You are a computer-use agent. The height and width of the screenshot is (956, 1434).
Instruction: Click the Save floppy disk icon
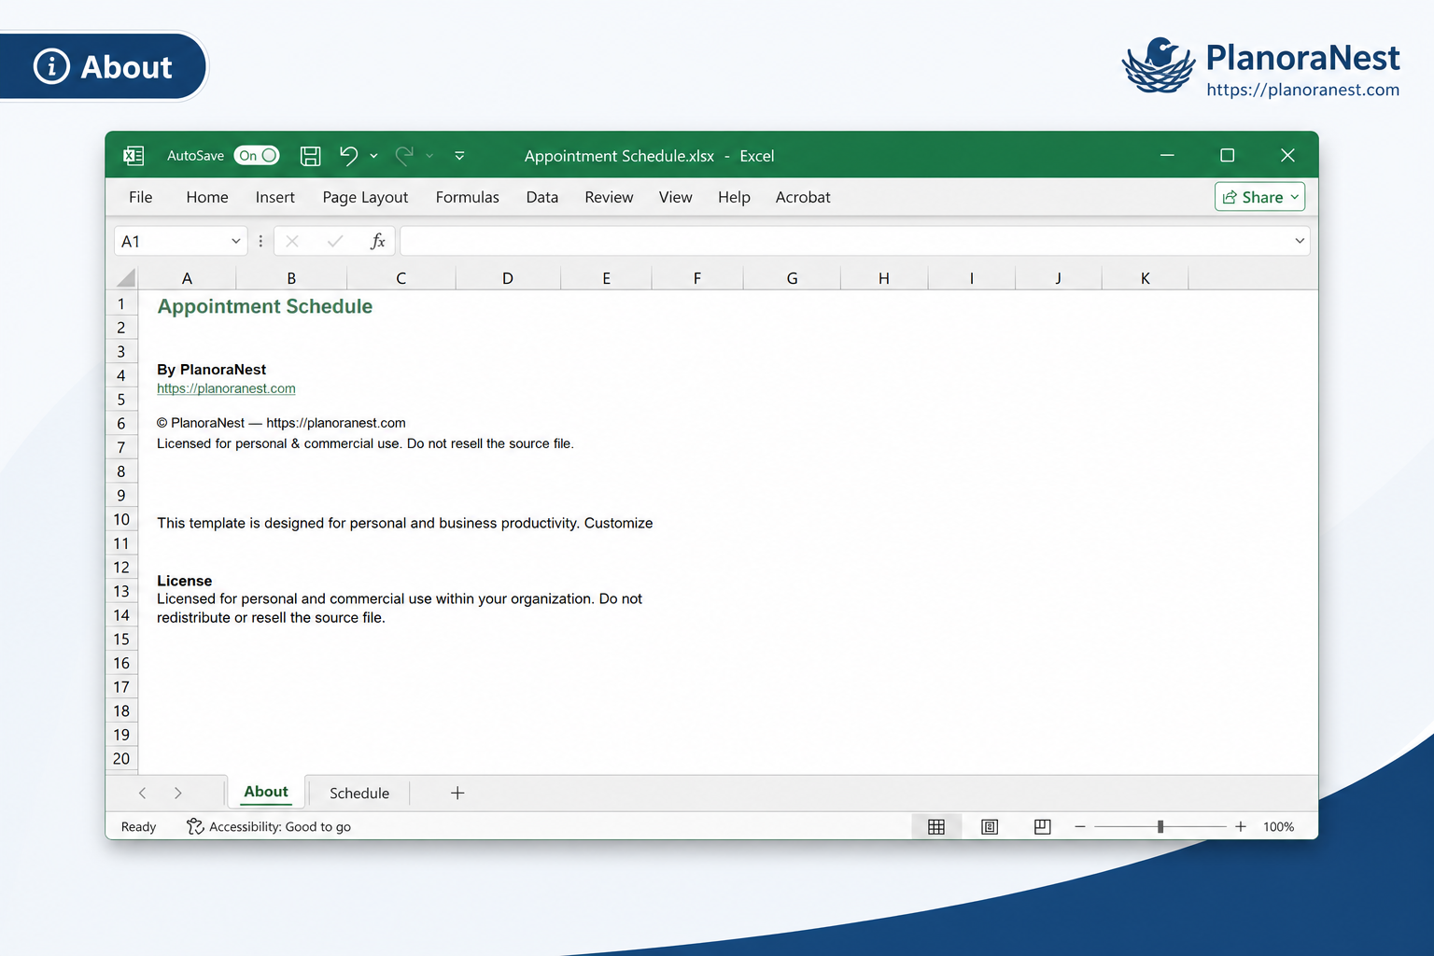tap(311, 156)
